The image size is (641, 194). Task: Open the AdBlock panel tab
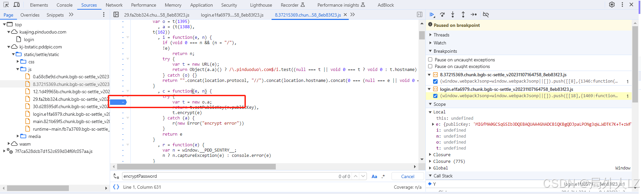coord(386,5)
